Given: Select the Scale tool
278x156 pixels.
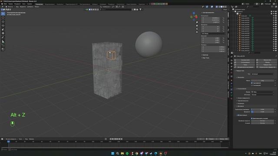Looking at the screenshot, I should click(x=3, y=29).
